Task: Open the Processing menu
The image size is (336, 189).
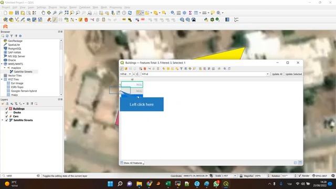Action: pos(115,7)
